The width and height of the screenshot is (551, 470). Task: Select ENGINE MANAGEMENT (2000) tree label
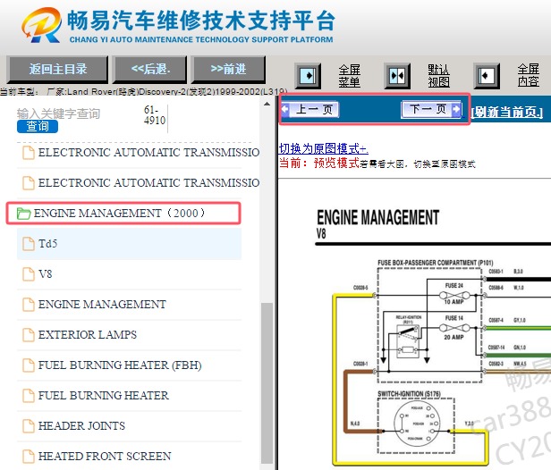120,213
